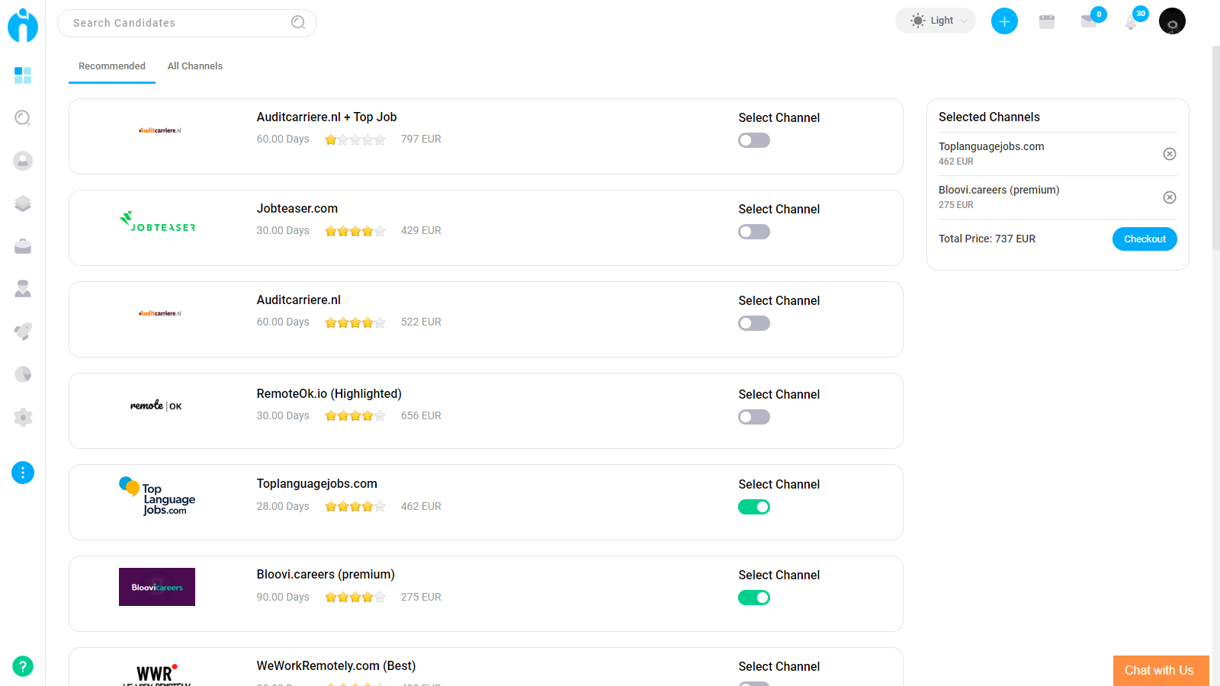
Task: Open the dashboard grid icon in sidebar
Action: point(23,75)
